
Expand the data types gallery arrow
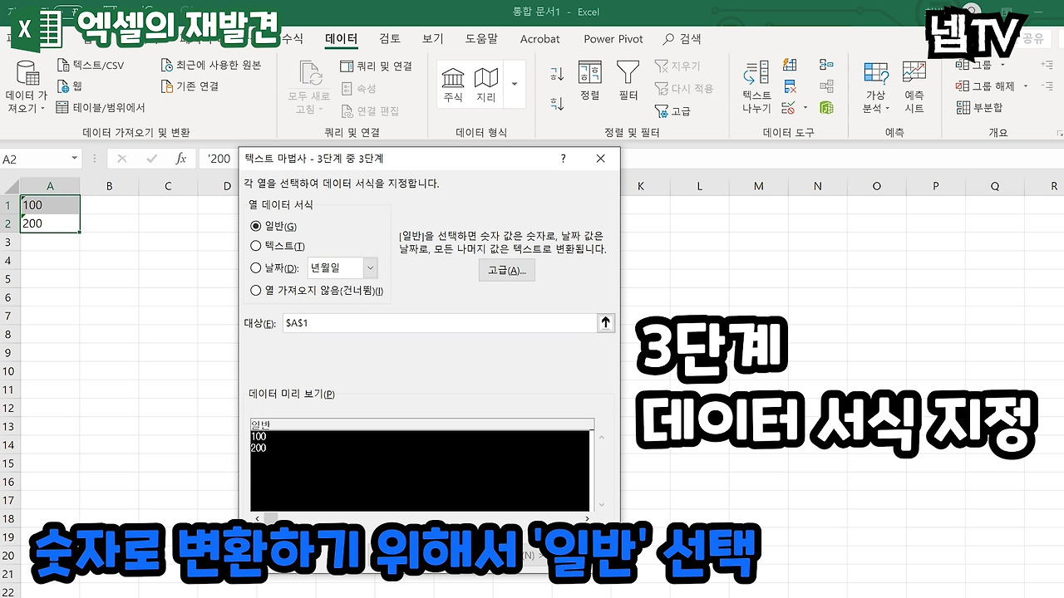(515, 85)
